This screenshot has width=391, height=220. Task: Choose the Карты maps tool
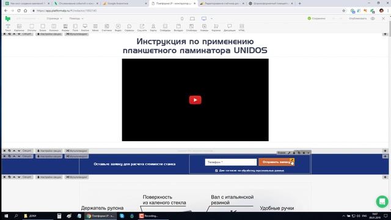coord(153,28)
